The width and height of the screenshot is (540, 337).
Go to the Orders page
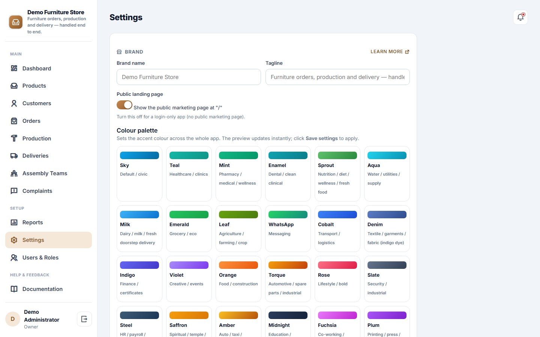(x=48, y=121)
